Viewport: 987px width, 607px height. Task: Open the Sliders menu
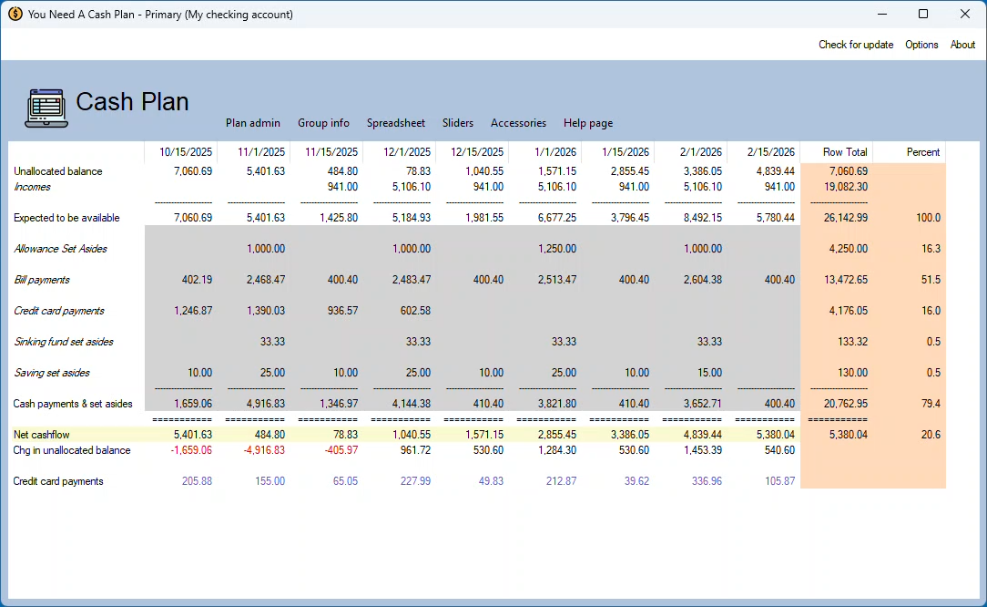[x=458, y=123]
